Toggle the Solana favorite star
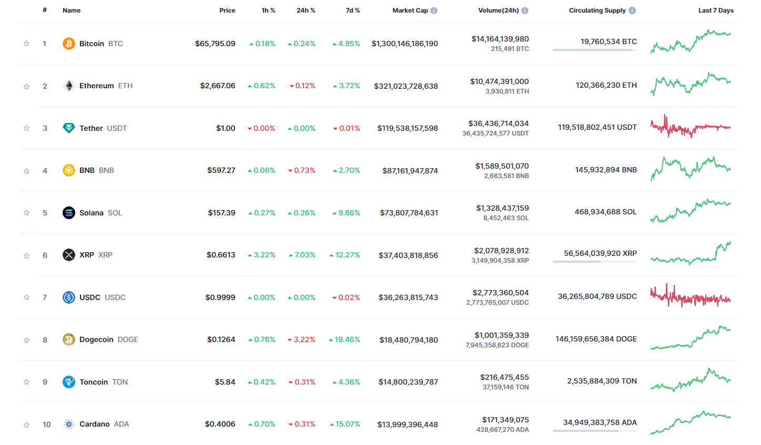 (26, 213)
